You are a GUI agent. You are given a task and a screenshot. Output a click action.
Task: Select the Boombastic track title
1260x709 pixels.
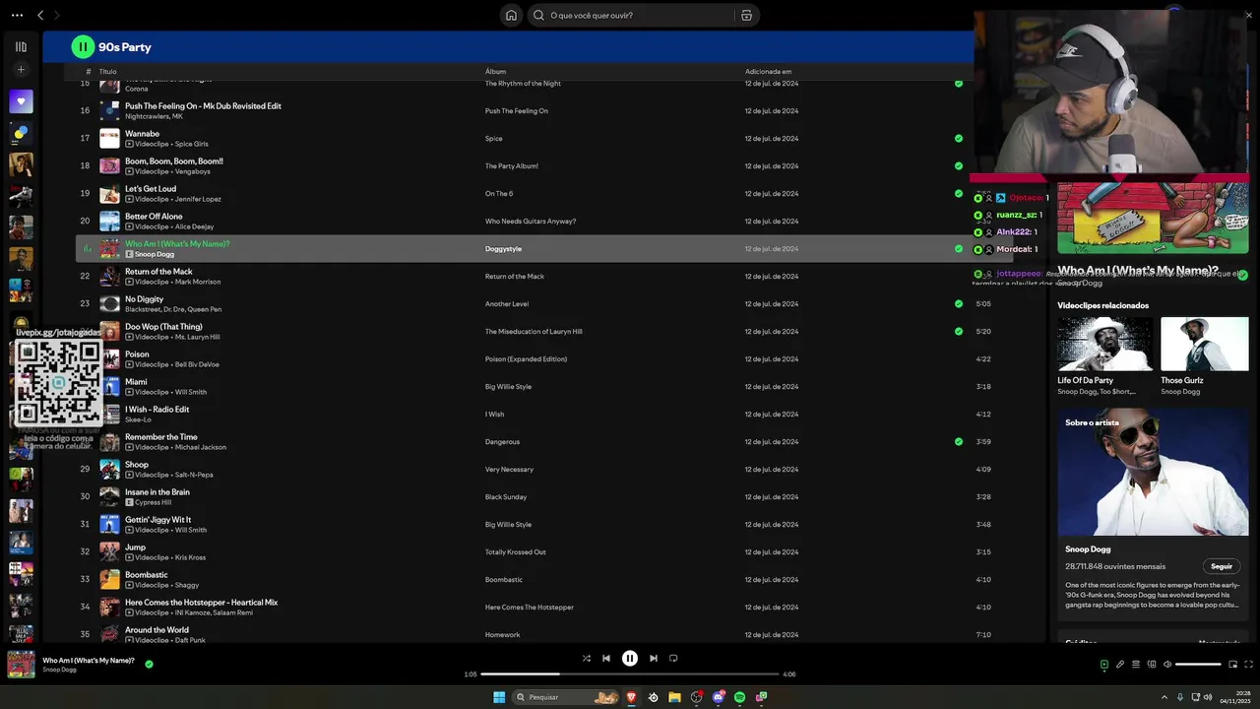147,575
